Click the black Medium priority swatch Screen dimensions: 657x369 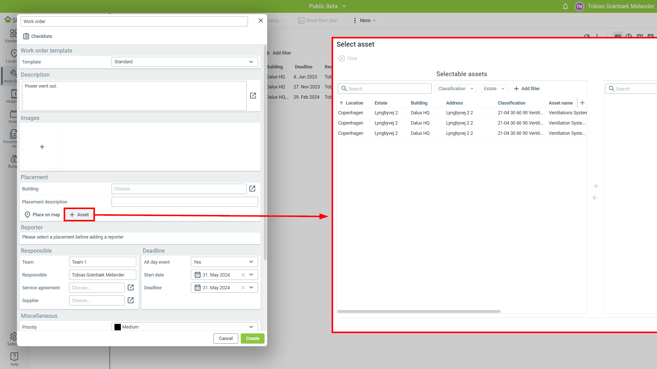click(x=118, y=327)
